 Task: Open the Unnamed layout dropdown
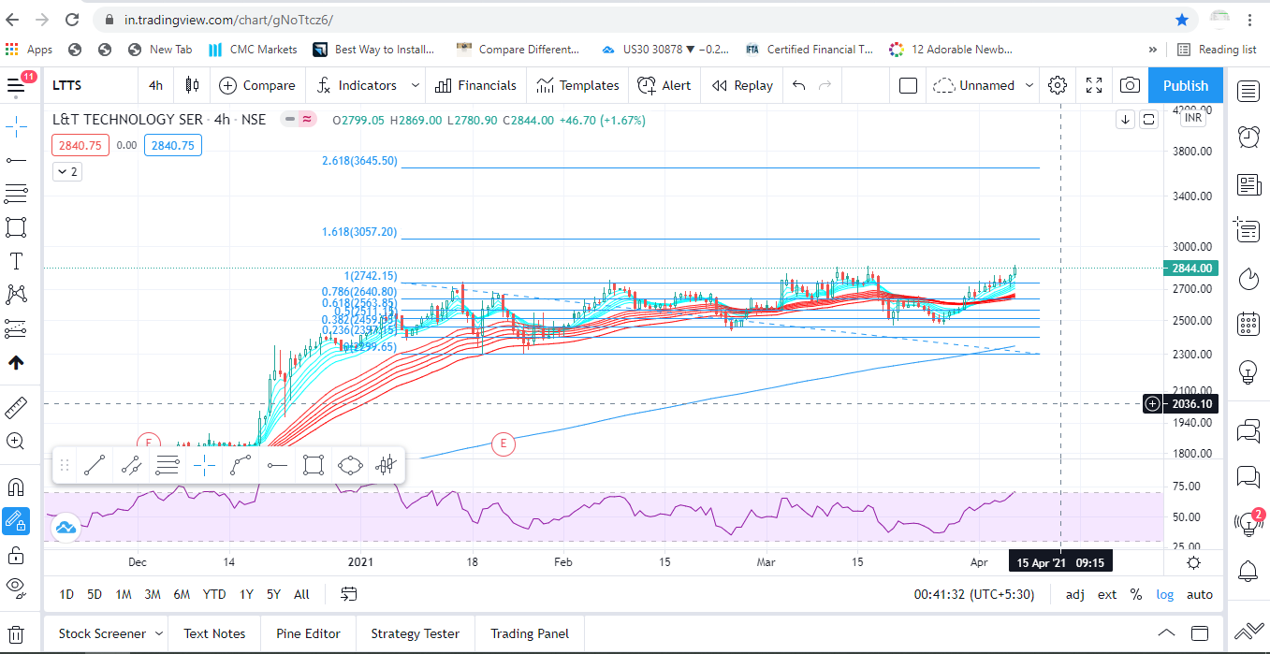click(x=983, y=85)
